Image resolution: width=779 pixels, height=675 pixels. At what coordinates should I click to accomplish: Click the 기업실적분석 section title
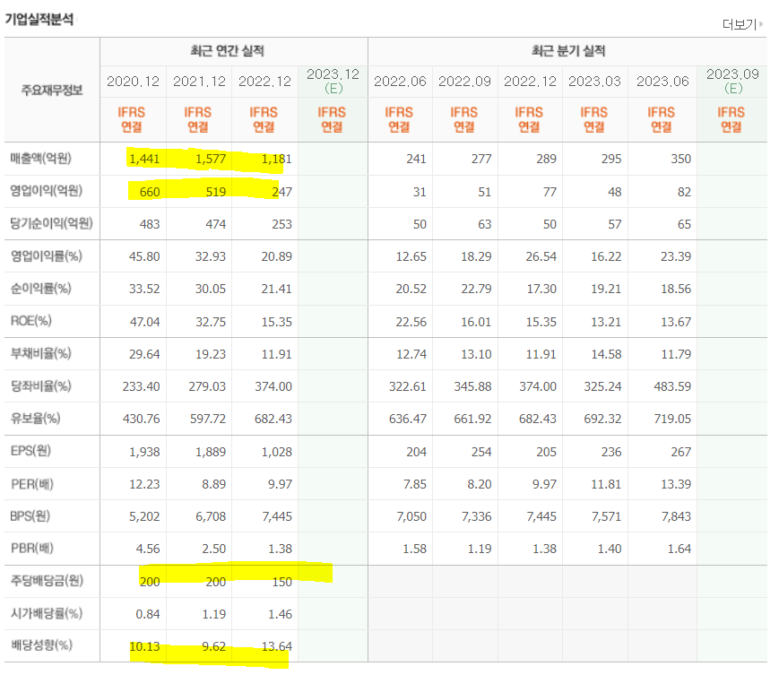39,20
